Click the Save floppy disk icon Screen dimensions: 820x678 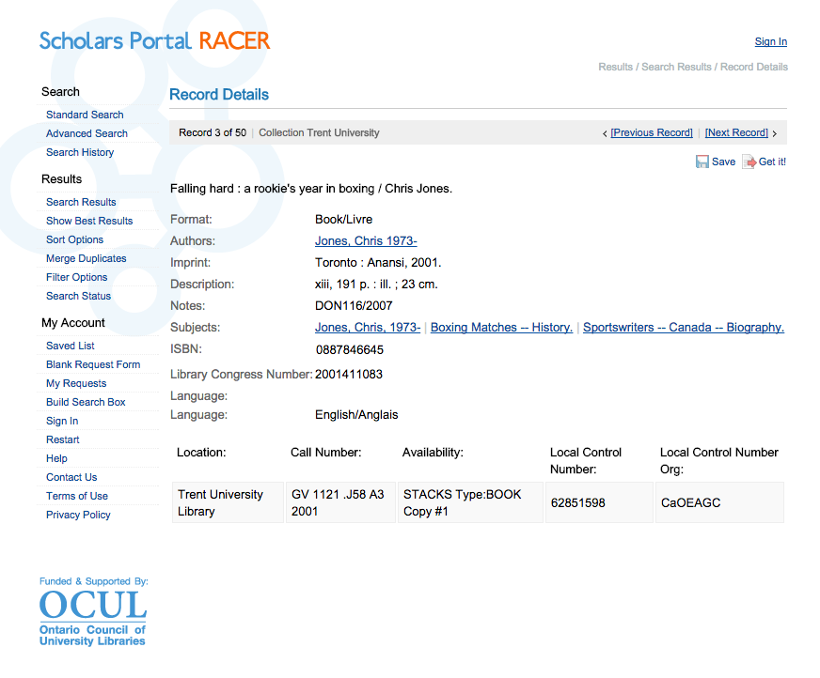tap(702, 162)
